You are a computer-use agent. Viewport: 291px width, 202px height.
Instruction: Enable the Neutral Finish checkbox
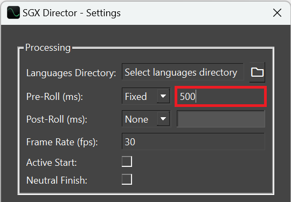click(127, 179)
